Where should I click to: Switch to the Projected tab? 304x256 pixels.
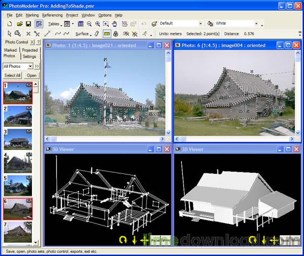(30, 50)
